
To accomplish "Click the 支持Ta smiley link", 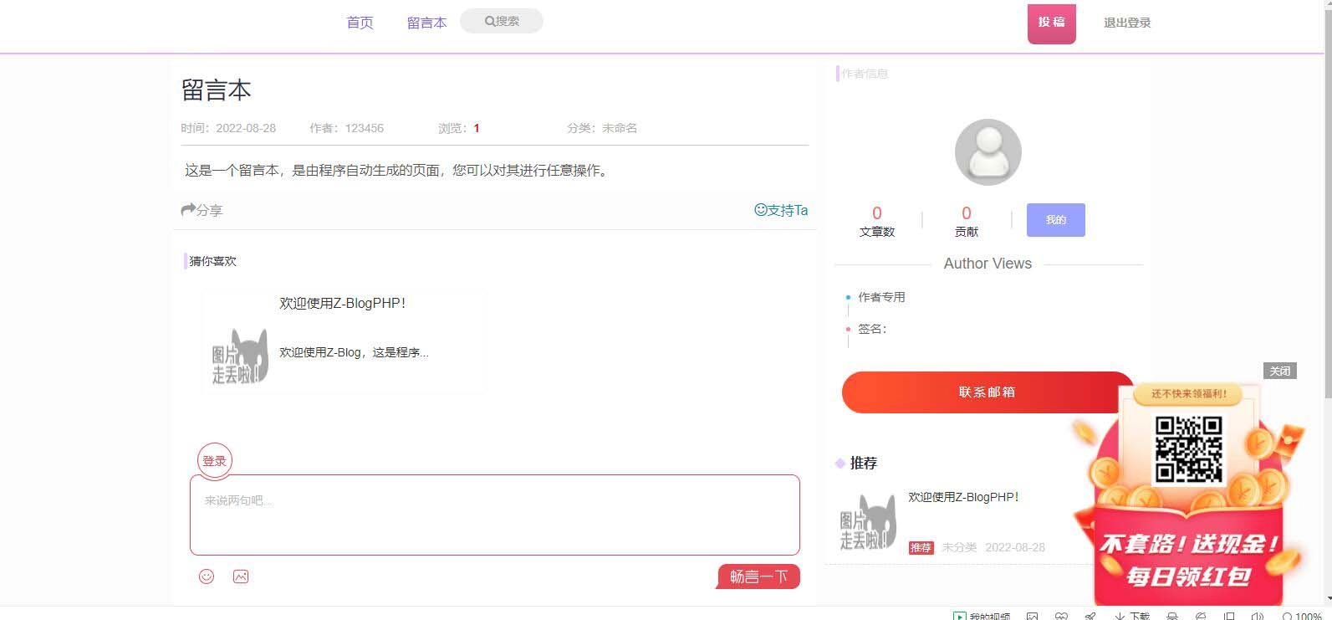I will (781, 210).
